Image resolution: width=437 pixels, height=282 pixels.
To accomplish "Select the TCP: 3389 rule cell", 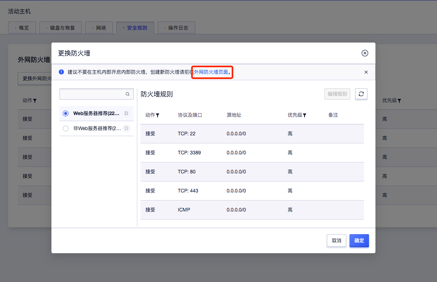I will 189,153.
